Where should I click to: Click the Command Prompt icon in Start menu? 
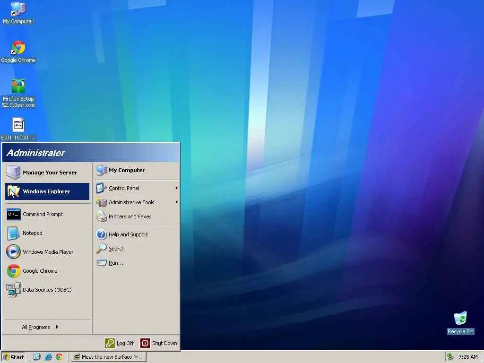point(14,214)
